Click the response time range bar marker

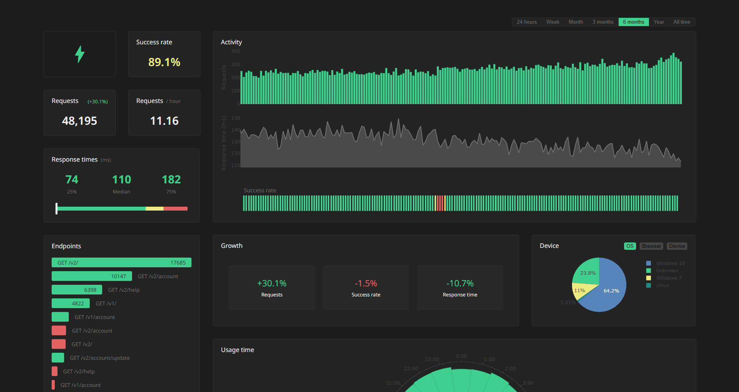click(57, 209)
